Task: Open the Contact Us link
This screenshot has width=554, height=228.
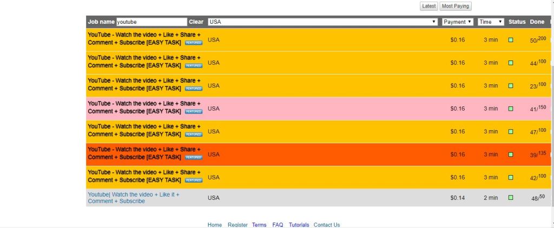Action: coord(327,225)
